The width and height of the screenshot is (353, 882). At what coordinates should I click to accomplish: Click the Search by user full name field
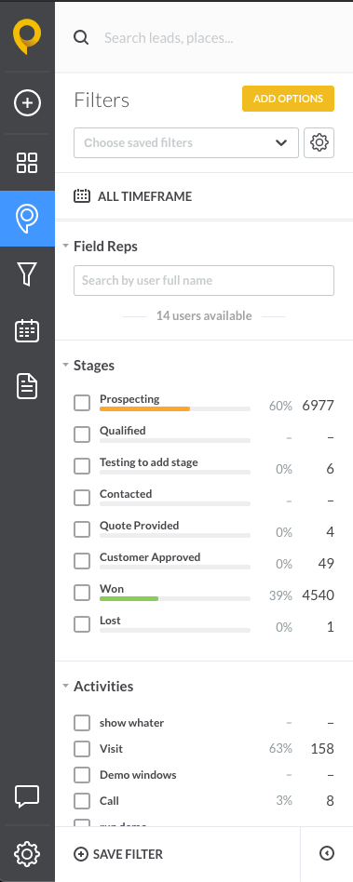[x=204, y=280]
